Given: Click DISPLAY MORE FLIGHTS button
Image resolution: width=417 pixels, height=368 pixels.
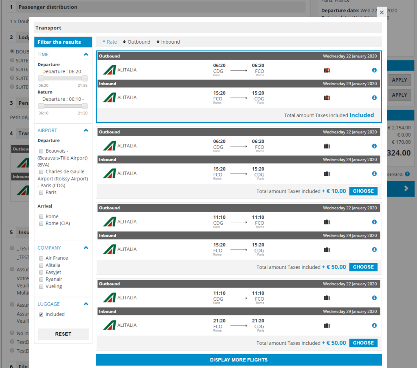Looking at the screenshot, I should 239,360.
